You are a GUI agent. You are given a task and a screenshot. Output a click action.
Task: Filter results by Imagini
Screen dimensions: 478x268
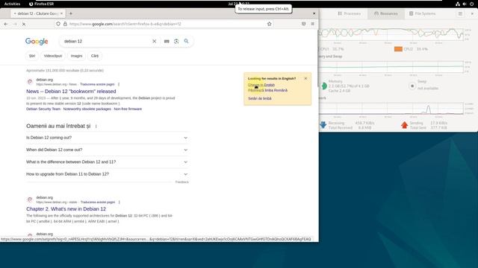pos(76,56)
